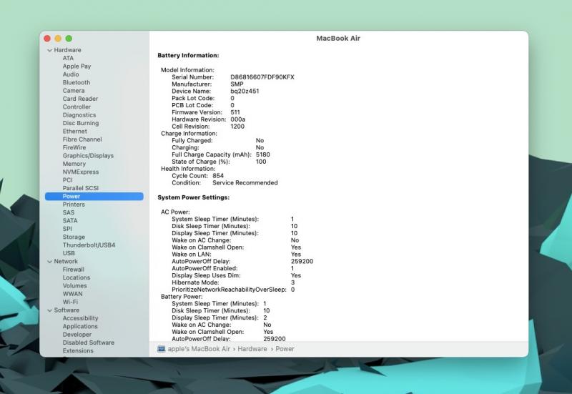Click the Battery Information heading
Screen dimensions: 572x394
tap(188, 56)
